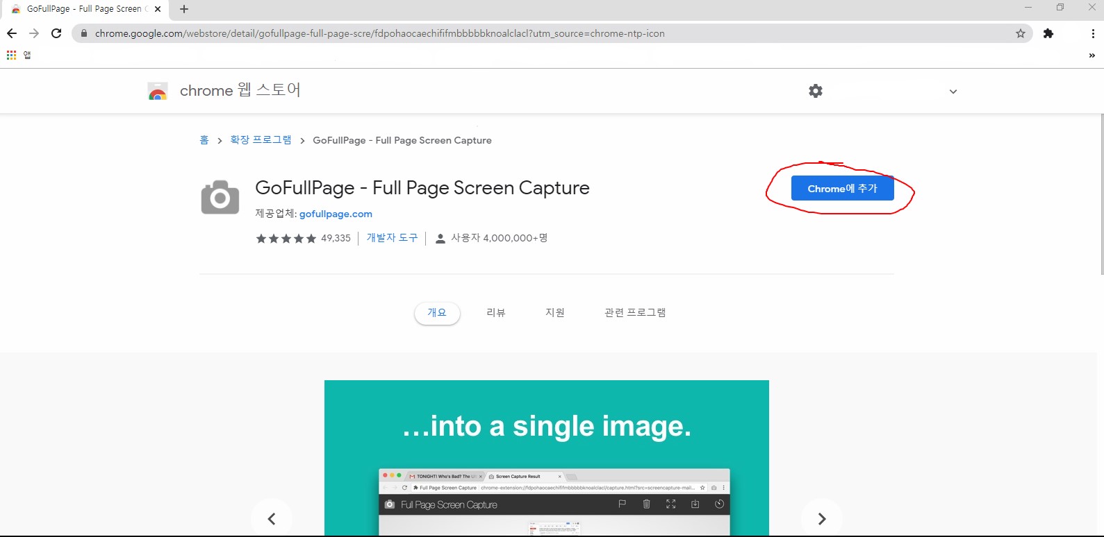Click the breadcrumb GoFullPage page name
The width and height of the screenshot is (1104, 537).
coord(402,140)
